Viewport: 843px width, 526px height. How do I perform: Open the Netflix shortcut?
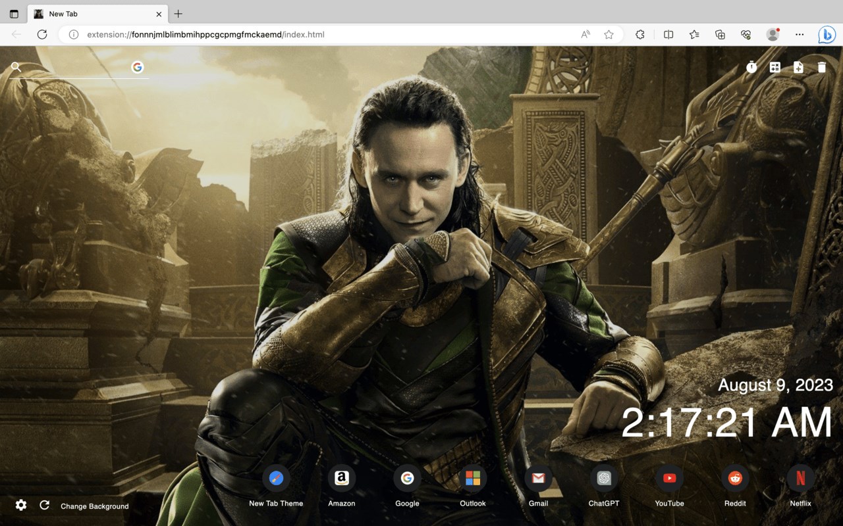800,478
